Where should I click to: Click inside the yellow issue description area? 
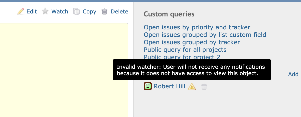[x=64, y=70]
